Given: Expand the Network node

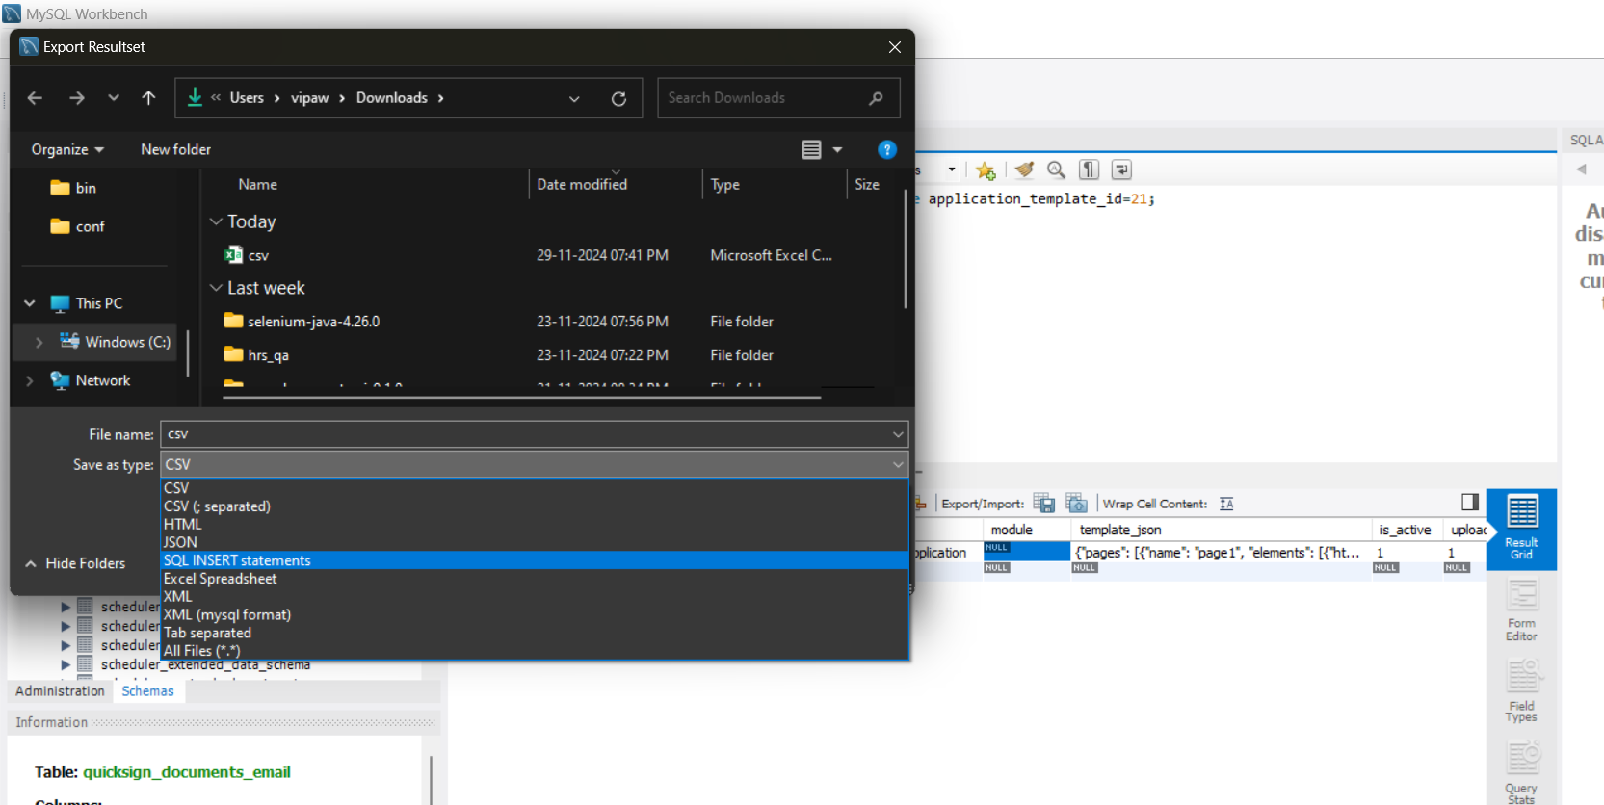Looking at the screenshot, I should tap(30, 380).
